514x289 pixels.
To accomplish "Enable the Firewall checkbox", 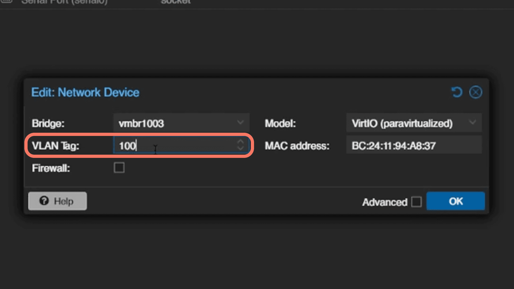I will (119, 168).
